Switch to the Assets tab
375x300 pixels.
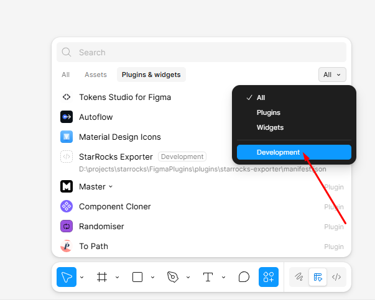[96, 75]
